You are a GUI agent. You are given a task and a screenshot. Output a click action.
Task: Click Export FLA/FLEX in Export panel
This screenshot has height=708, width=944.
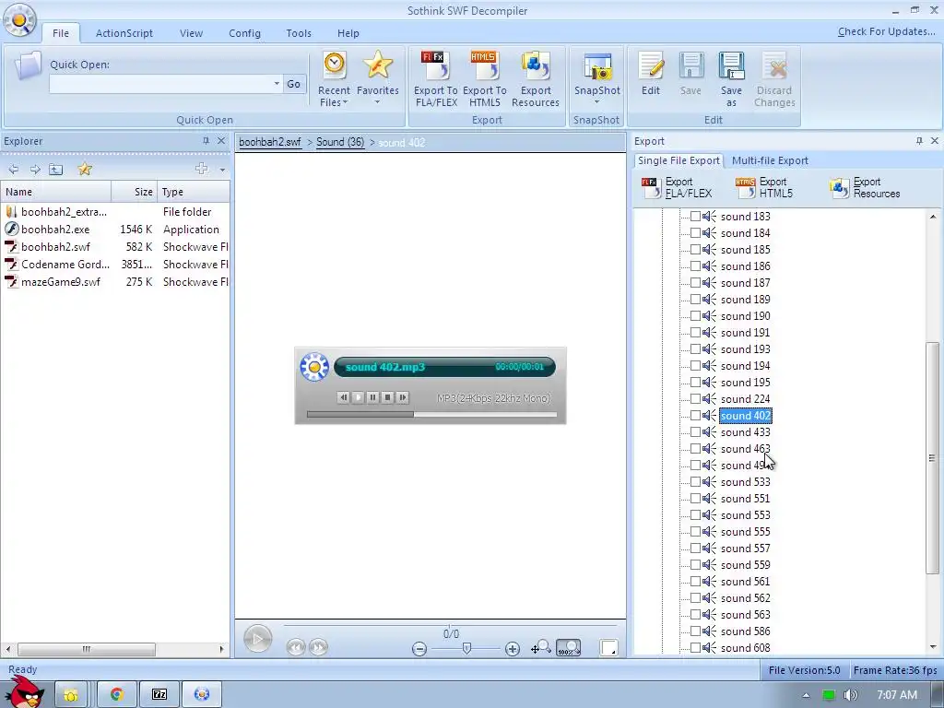tap(678, 188)
